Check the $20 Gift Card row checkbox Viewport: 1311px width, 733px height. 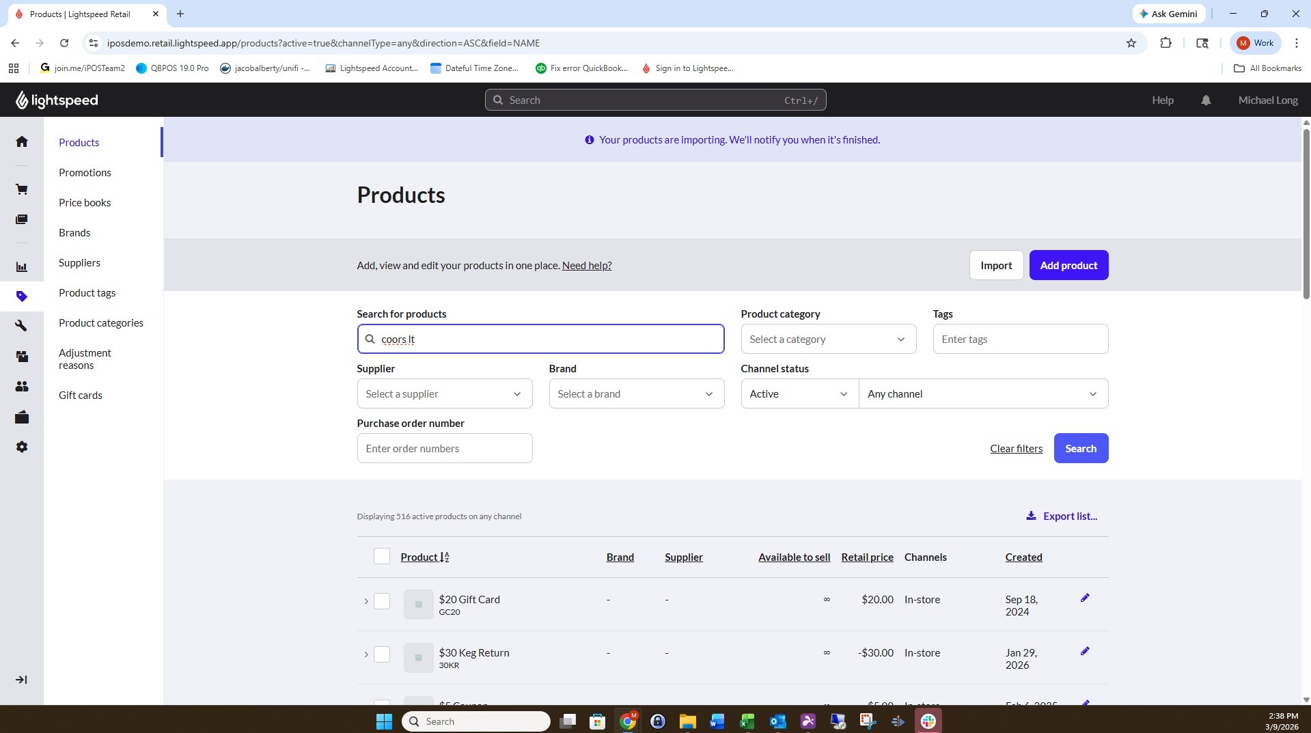tap(382, 601)
